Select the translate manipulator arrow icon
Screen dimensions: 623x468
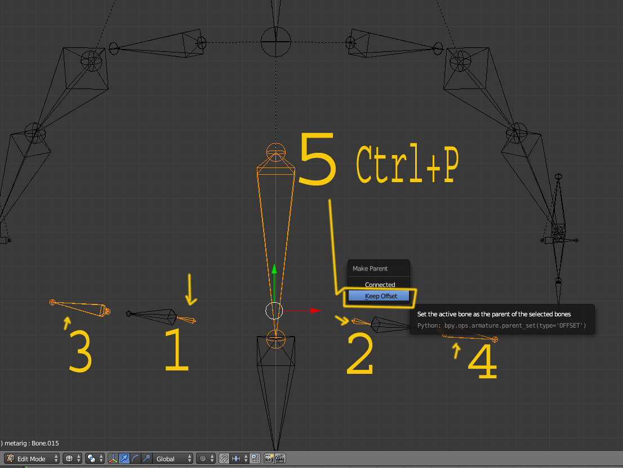tap(124, 458)
